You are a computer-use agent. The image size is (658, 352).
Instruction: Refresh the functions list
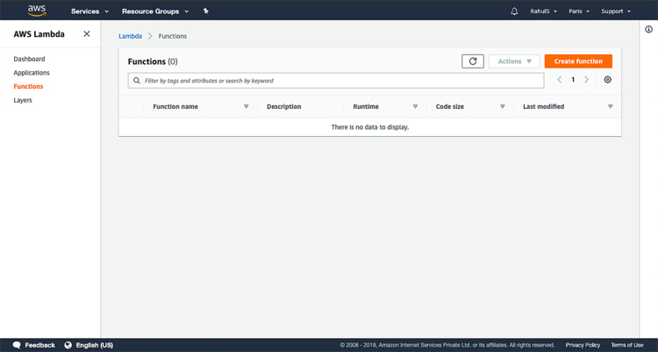click(473, 61)
